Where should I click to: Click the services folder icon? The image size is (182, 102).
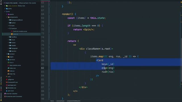(x=8, y=60)
